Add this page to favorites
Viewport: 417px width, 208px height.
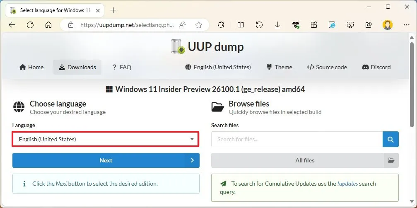tap(199, 25)
